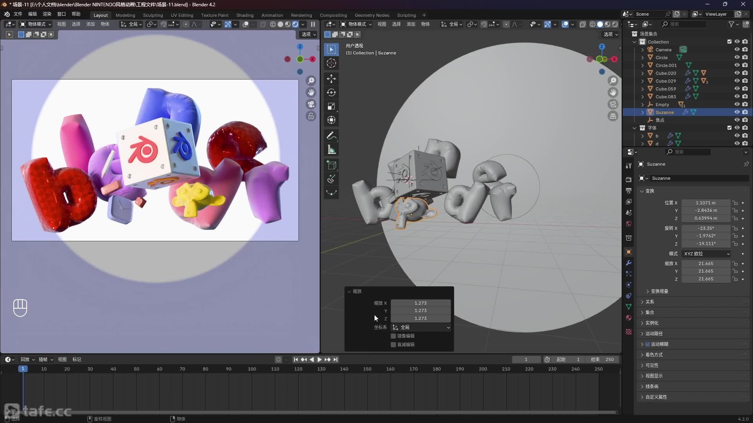Open orientation 全局 dropdown in scale panel

[421, 327]
